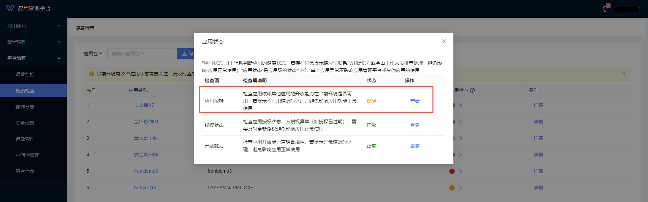Open the user account dropdown
The height and width of the screenshot is (202, 648).
(x=627, y=9)
